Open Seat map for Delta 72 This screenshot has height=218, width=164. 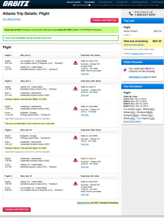pyautogui.click(x=85, y=95)
